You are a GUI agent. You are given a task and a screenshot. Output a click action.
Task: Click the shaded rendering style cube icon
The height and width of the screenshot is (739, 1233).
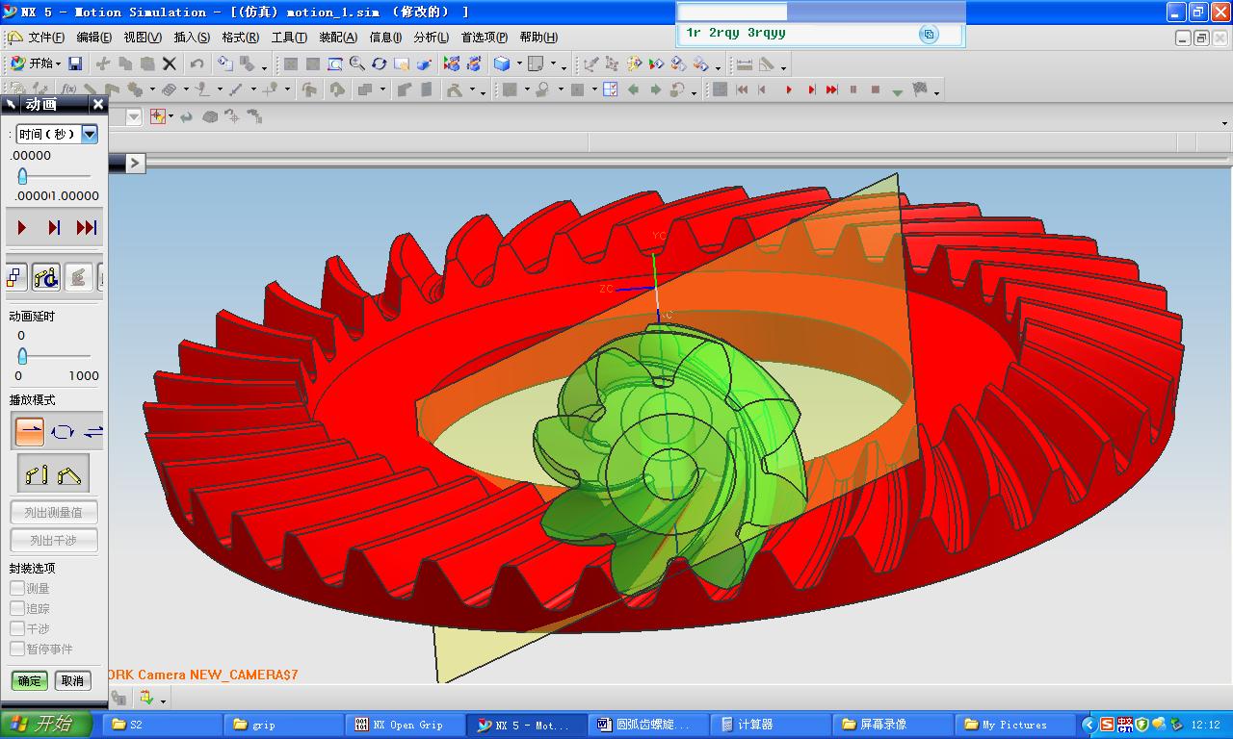[x=502, y=64]
